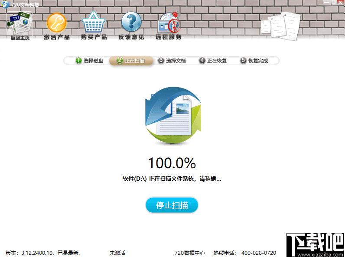The image size is (345, 257).
Task: Select step 1 选择磁盘
Action: coord(89,61)
